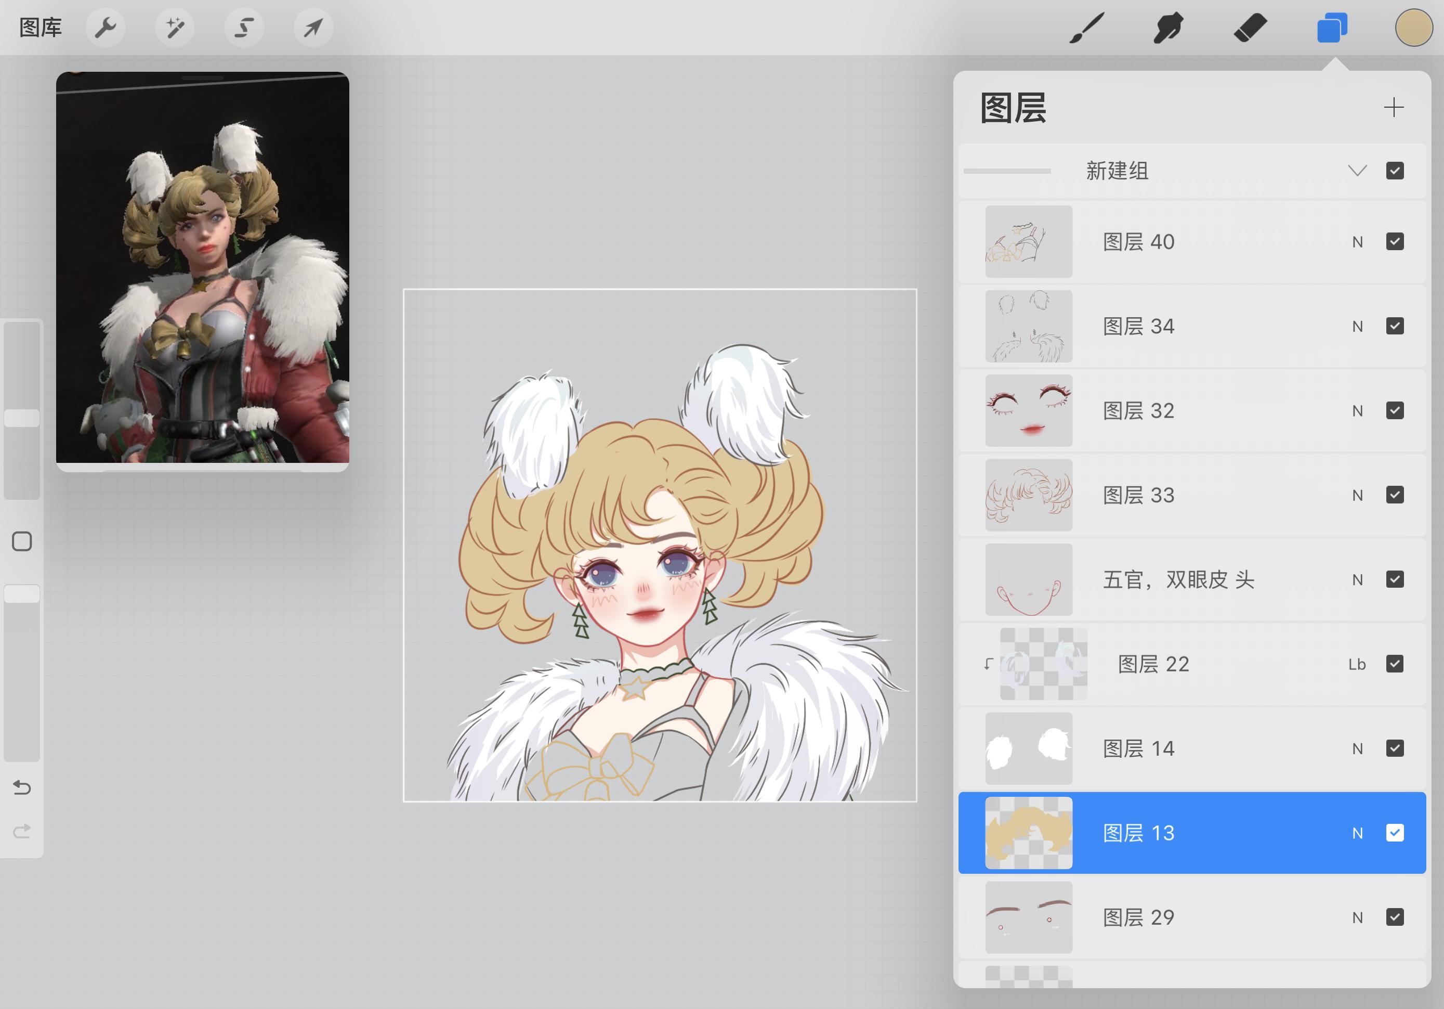The width and height of the screenshot is (1444, 1009).
Task: Open the tan active color swatch
Action: coord(1413,28)
